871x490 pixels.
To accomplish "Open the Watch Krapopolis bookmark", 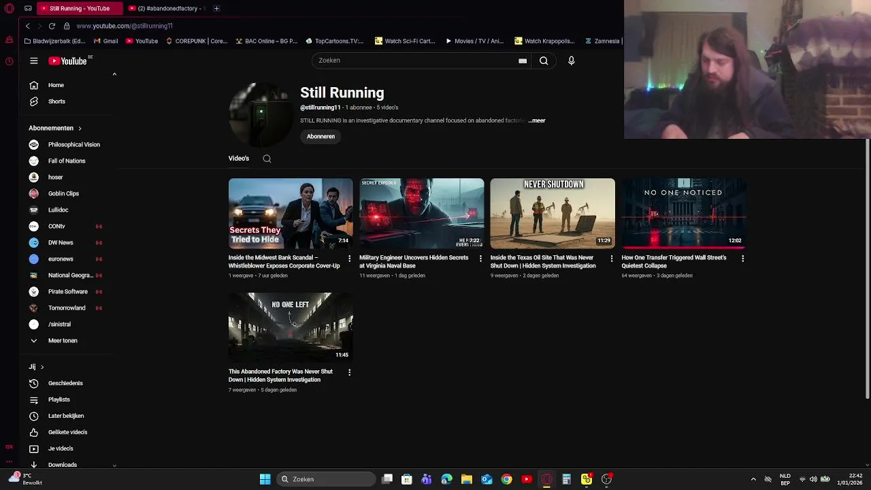I will click(545, 41).
